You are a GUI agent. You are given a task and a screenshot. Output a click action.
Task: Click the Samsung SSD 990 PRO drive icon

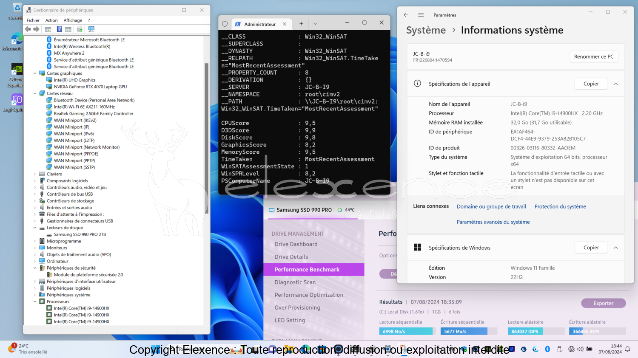[271, 210]
